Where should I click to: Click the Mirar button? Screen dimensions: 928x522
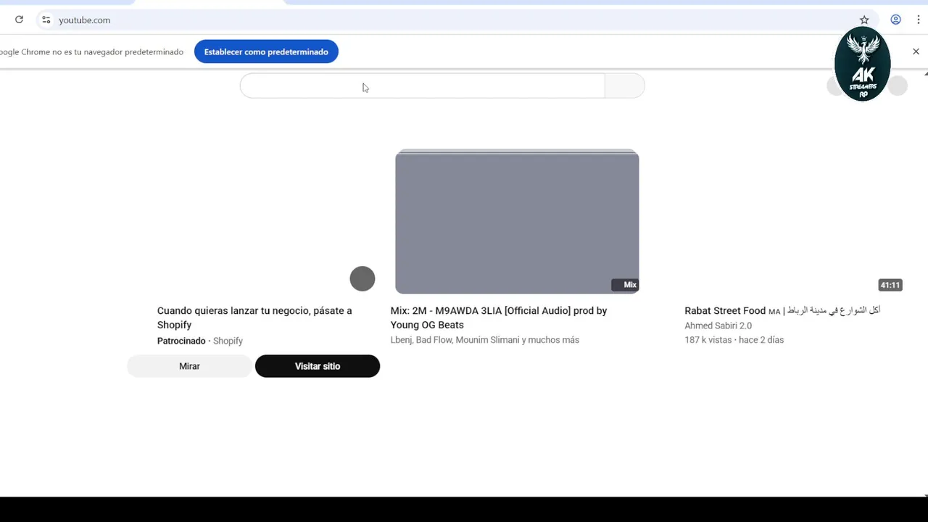pos(189,366)
